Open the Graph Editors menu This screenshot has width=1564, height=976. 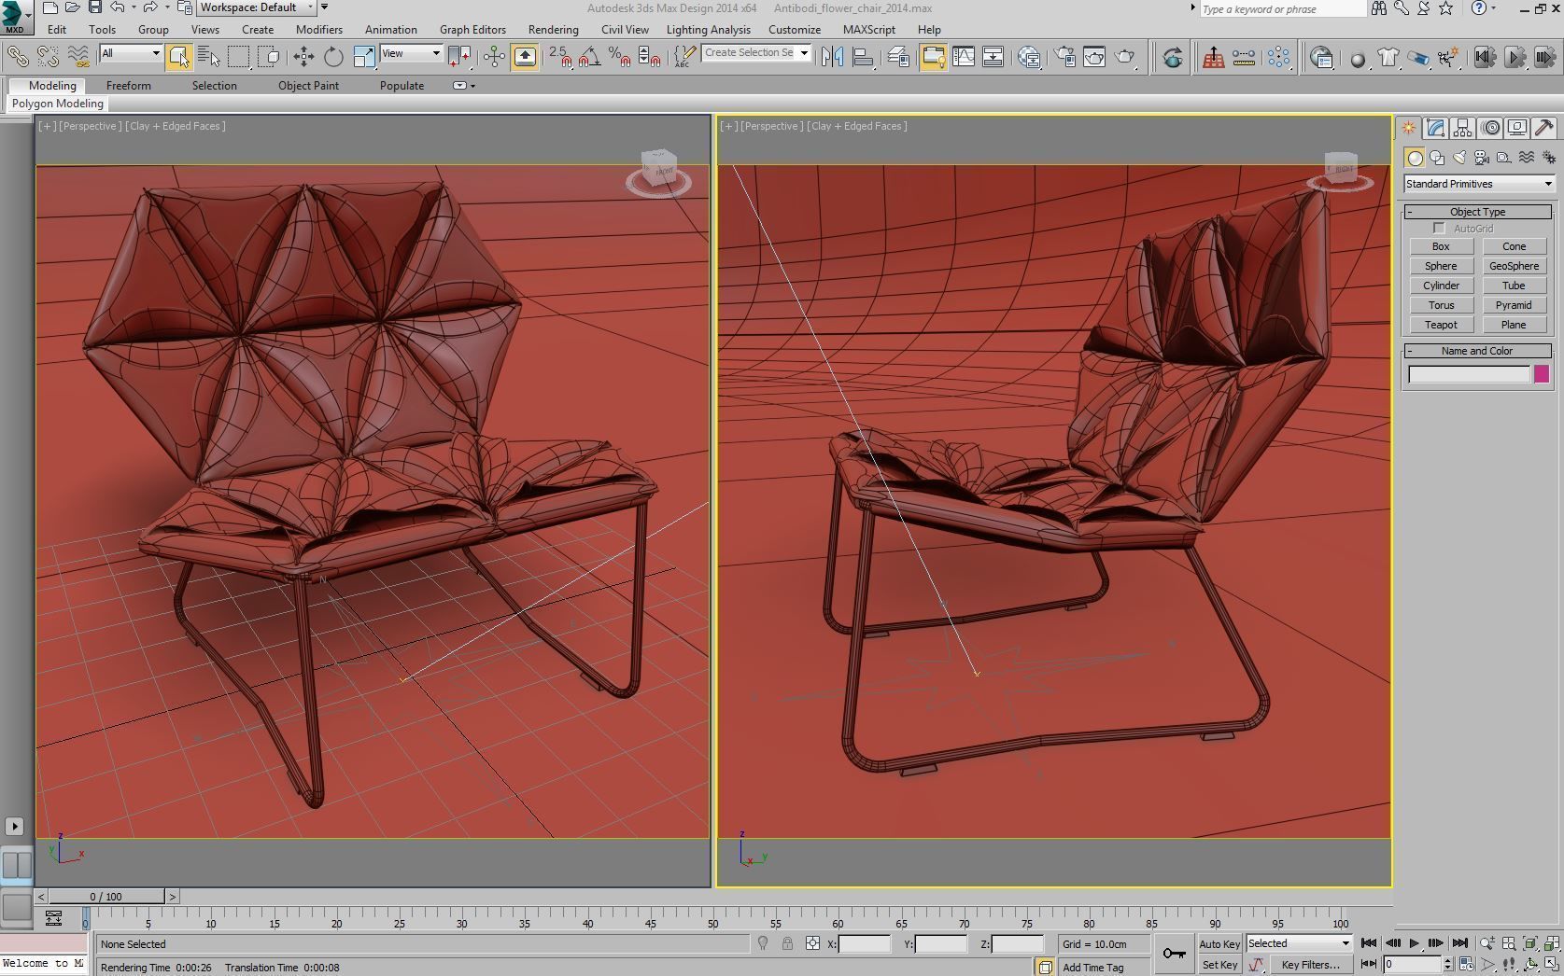click(x=472, y=30)
